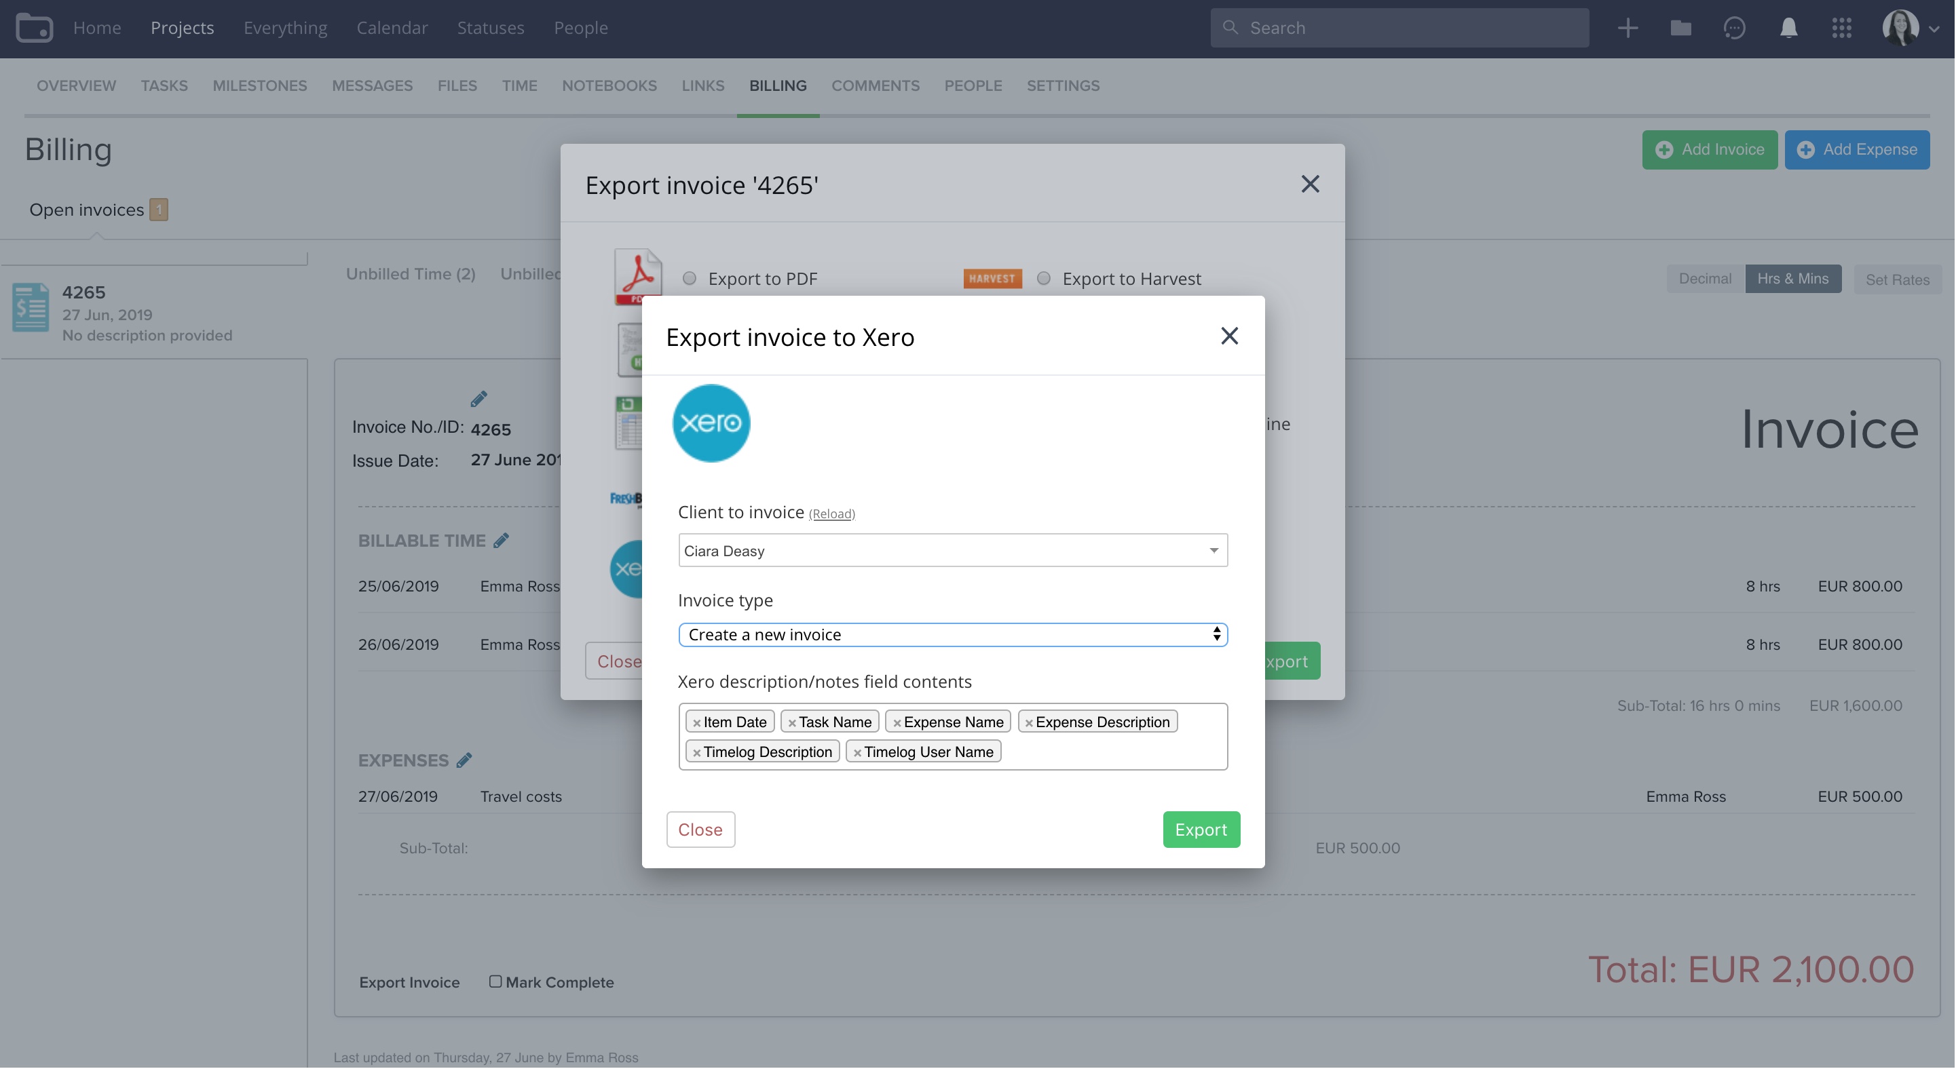Open the Home menu item
1956x1069 pixels.
(x=97, y=28)
